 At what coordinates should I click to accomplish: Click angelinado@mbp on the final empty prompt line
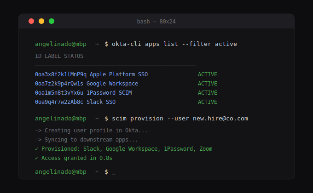tap(61, 172)
